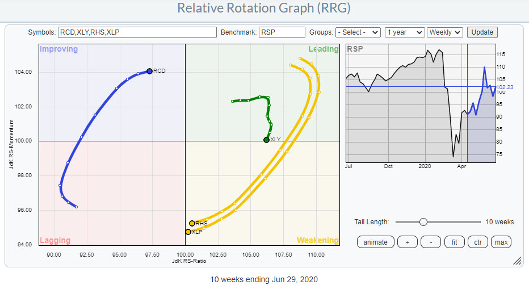Adjust the Tail Length slider

(422, 222)
